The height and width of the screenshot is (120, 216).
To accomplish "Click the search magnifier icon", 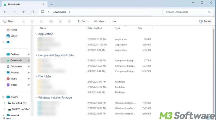I will tap(210, 12).
